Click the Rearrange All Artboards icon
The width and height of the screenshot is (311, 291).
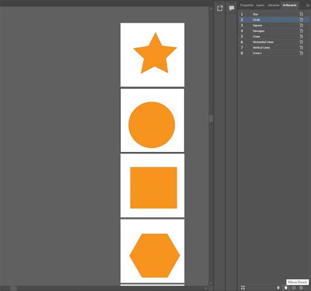pyautogui.click(x=243, y=288)
